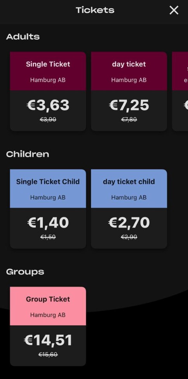Click the €2,70 day ticket child price

coord(129,223)
